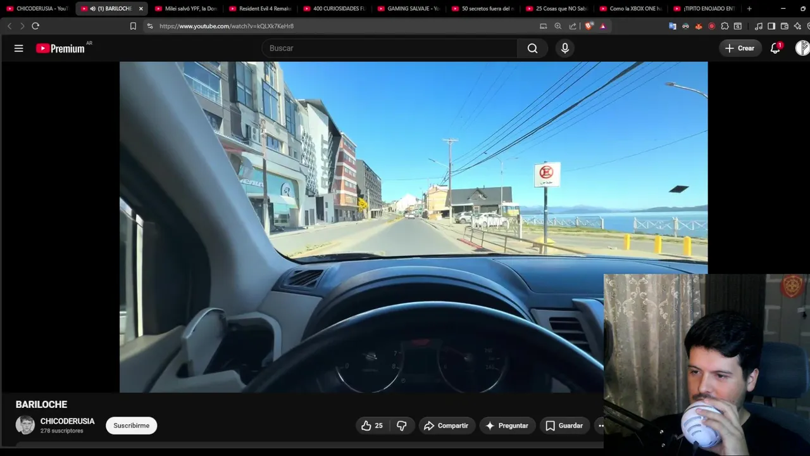Open the Brave Shields lion icon
Screen dimensions: 810x456
[x=589, y=26]
